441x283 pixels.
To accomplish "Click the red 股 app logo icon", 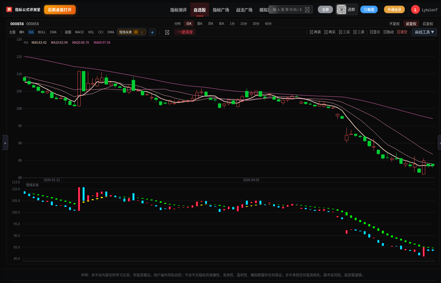I will (9, 10).
